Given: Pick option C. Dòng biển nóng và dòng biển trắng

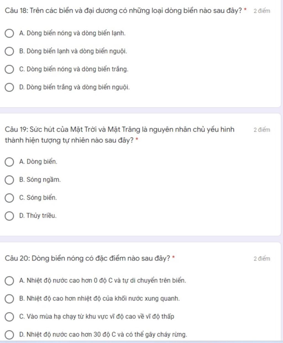Looking at the screenshot, I should coord(9,69).
